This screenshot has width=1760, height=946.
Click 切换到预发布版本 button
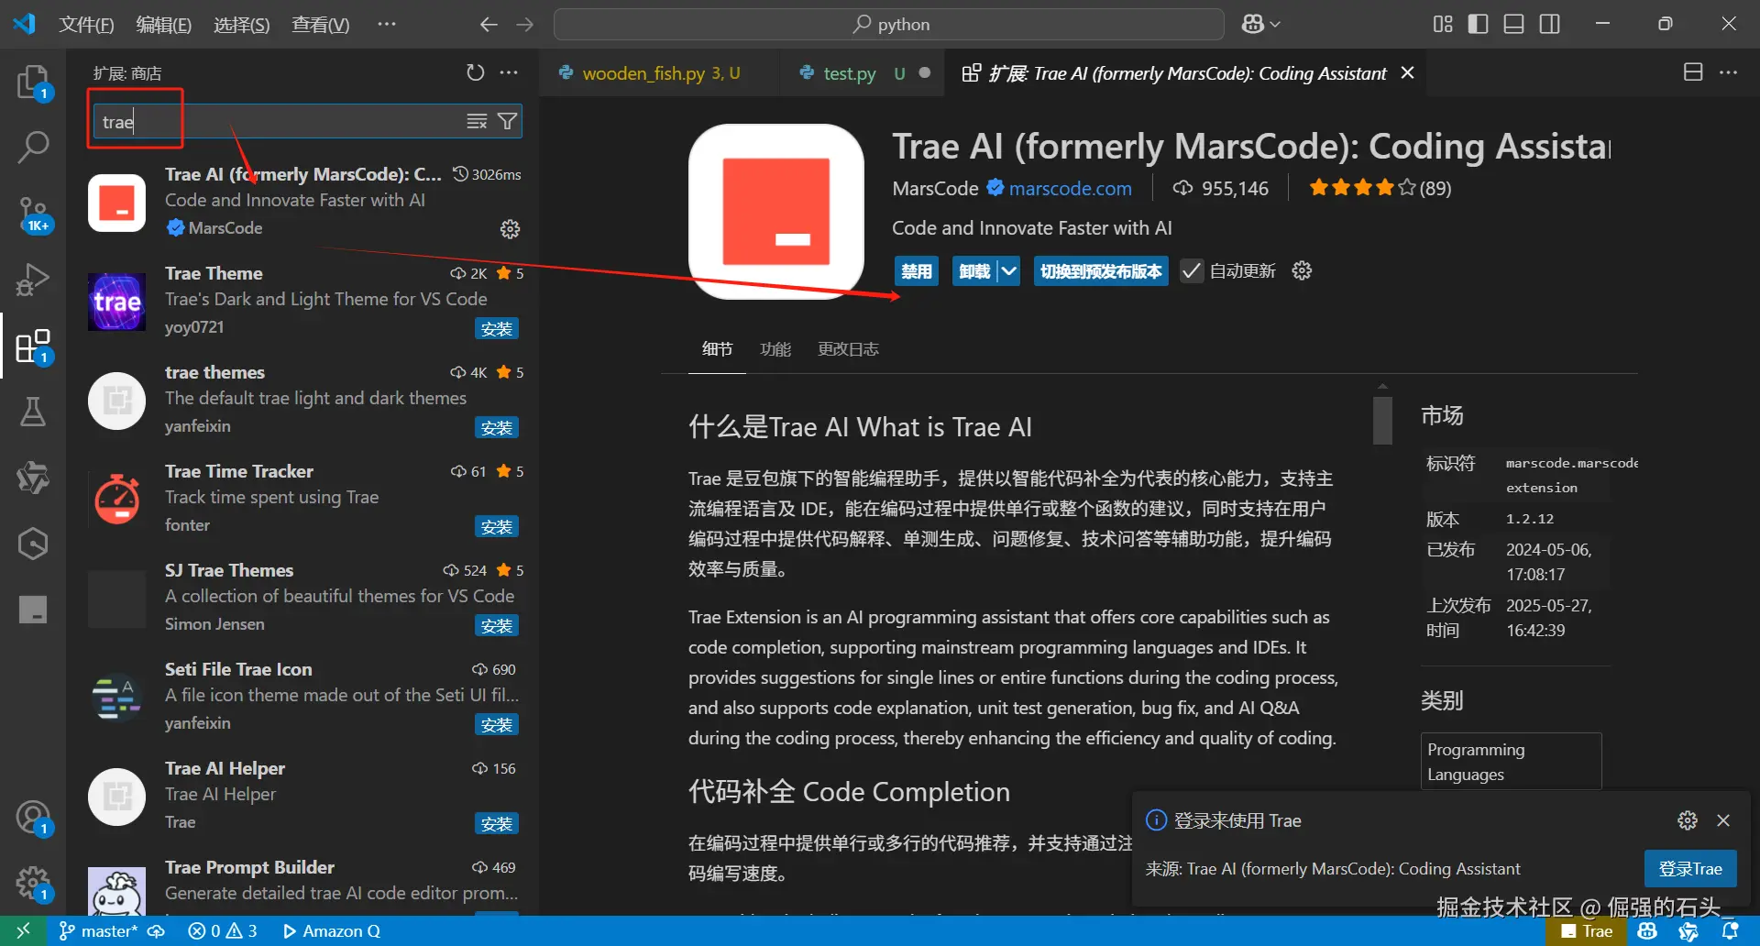(1101, 271)
